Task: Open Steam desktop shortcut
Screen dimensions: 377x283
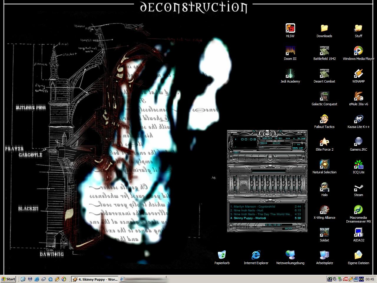Action: (358, 190)
